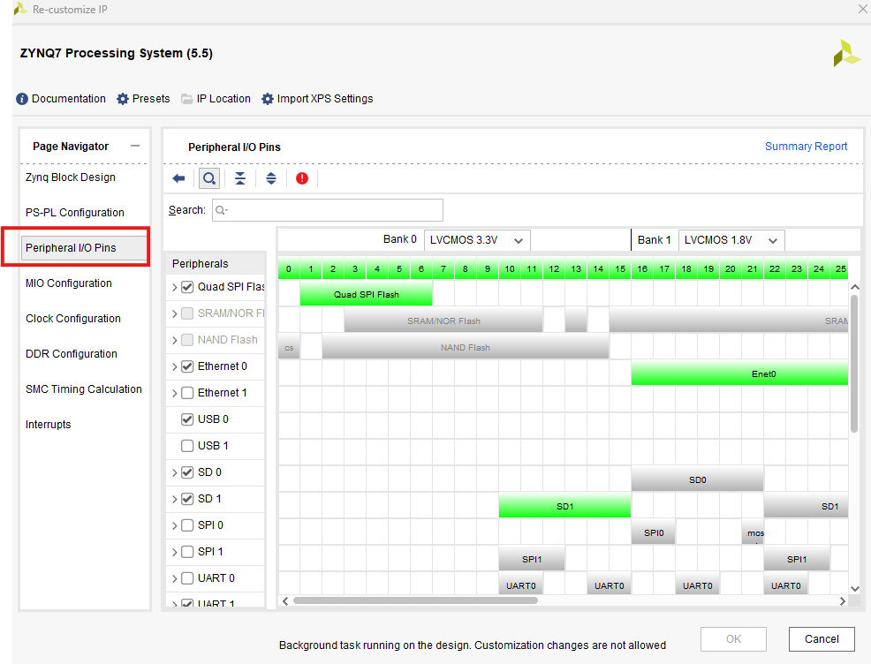This screenshot has width=871, height=664.
Task: Toggle the SRAM/NOR Flash checkbox
Action: [x=188, y=313]
